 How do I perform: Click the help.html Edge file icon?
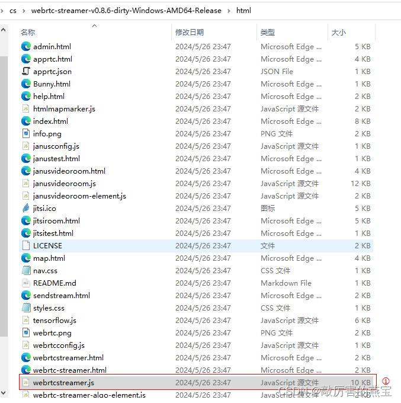click(x=26, y=96)
